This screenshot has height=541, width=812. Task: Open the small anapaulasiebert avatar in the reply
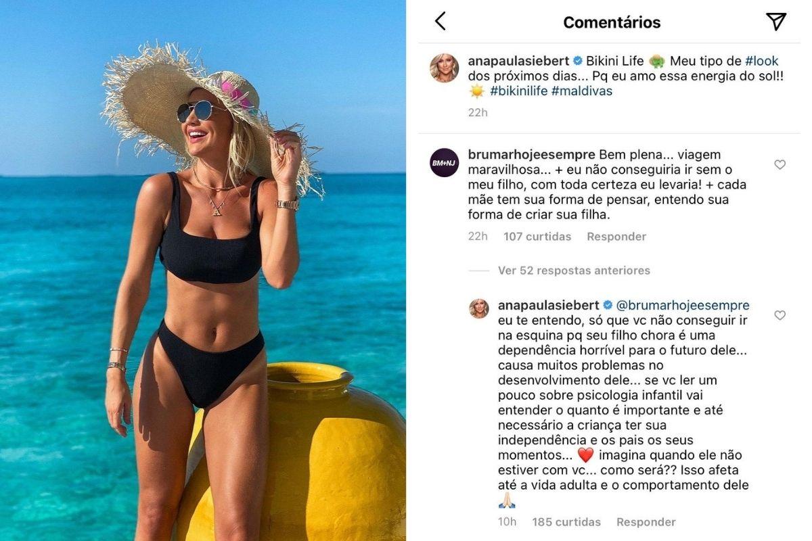click(479, 308)
